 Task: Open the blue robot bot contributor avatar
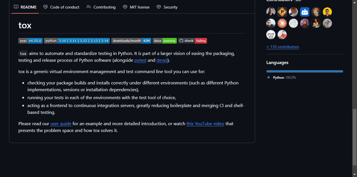(x=305, y=12)
